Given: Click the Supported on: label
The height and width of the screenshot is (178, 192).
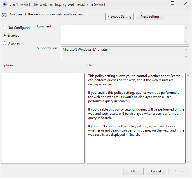Looking at the screenshot, I should tap(47, 48).
